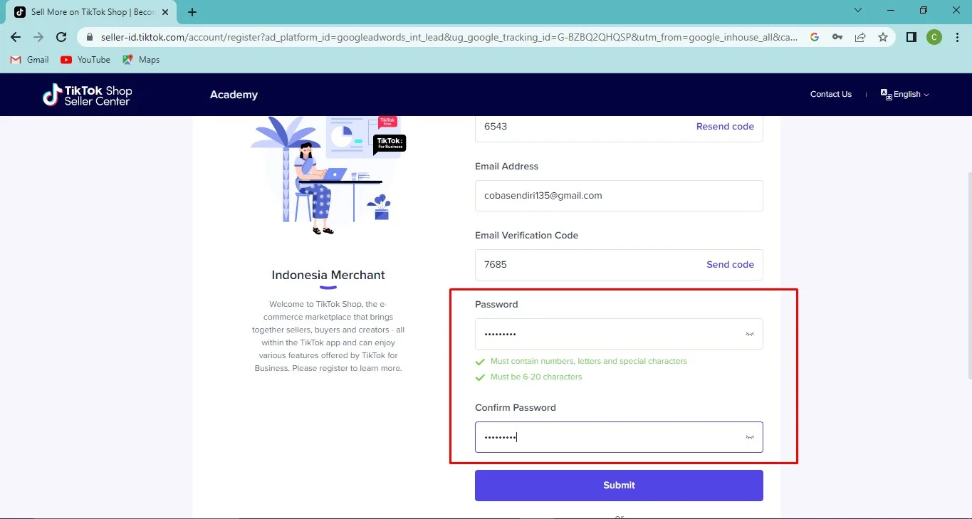Open the browser side panel icon
The width and height of the screenshot is (972, 519).
tap(911, 37)
